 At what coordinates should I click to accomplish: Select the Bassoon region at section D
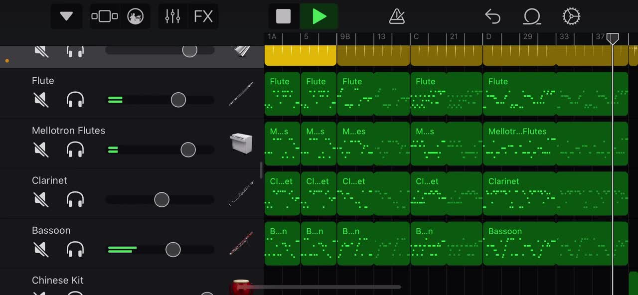(555, 243)
